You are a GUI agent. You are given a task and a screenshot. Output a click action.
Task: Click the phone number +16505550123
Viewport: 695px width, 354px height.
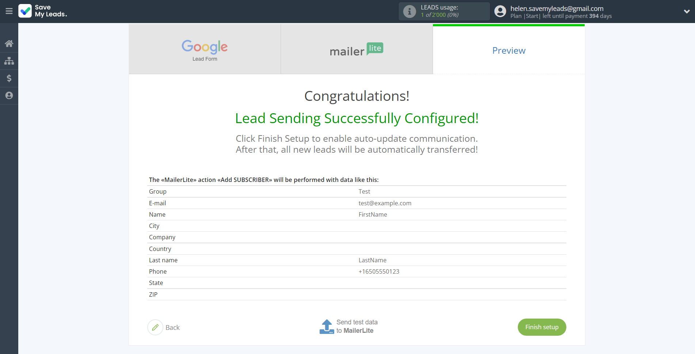[379, 271]
